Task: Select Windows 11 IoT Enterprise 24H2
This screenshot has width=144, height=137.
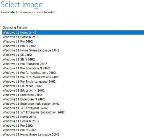Action: [25, 108]
